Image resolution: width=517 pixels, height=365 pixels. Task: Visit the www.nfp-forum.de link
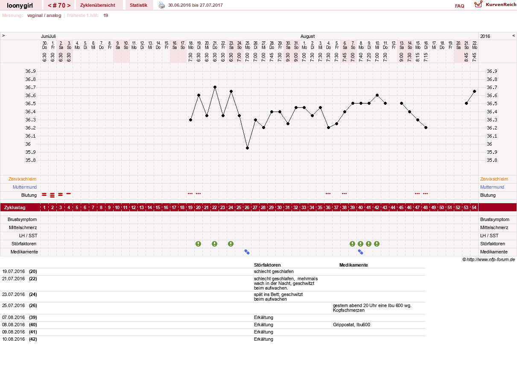click(491, 259)
